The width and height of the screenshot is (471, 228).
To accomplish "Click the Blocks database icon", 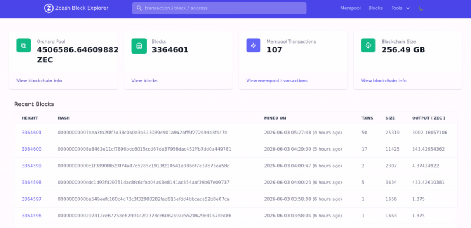I will [139, 46].
